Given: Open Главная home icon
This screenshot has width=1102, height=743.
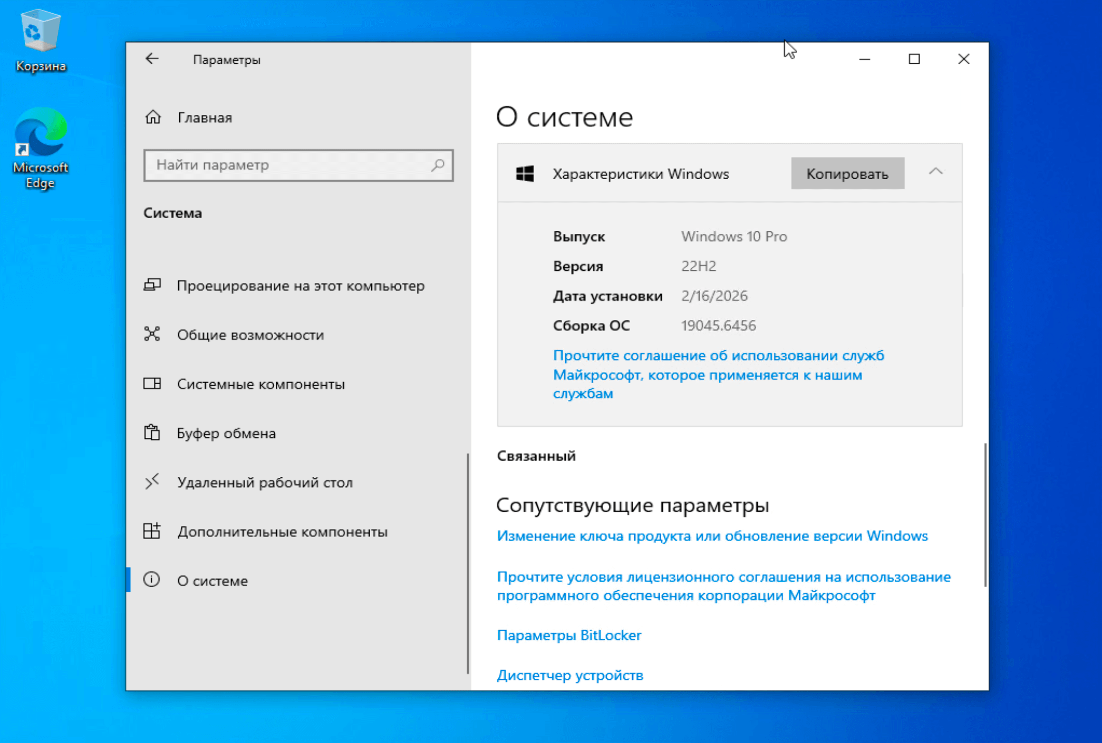Looking at the screenshot, I should pos(153,117).
